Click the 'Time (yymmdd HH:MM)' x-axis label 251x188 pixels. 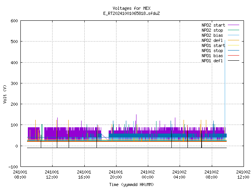coord(131,184)
